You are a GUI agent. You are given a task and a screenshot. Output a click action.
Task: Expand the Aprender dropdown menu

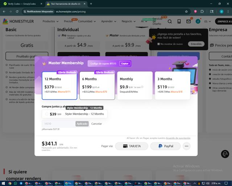pyautogui.click(x=109, y=21)
